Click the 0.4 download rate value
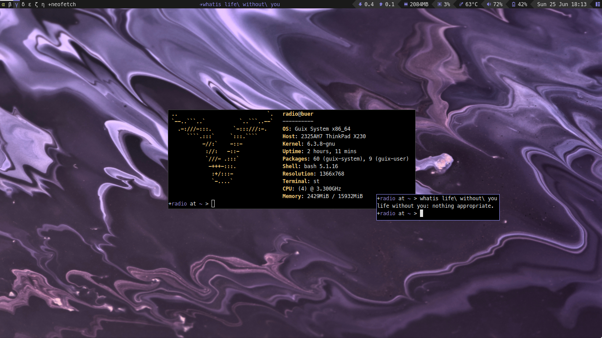Image resolution: width=602 pixels, height=338 pixels. pos(369,4)
